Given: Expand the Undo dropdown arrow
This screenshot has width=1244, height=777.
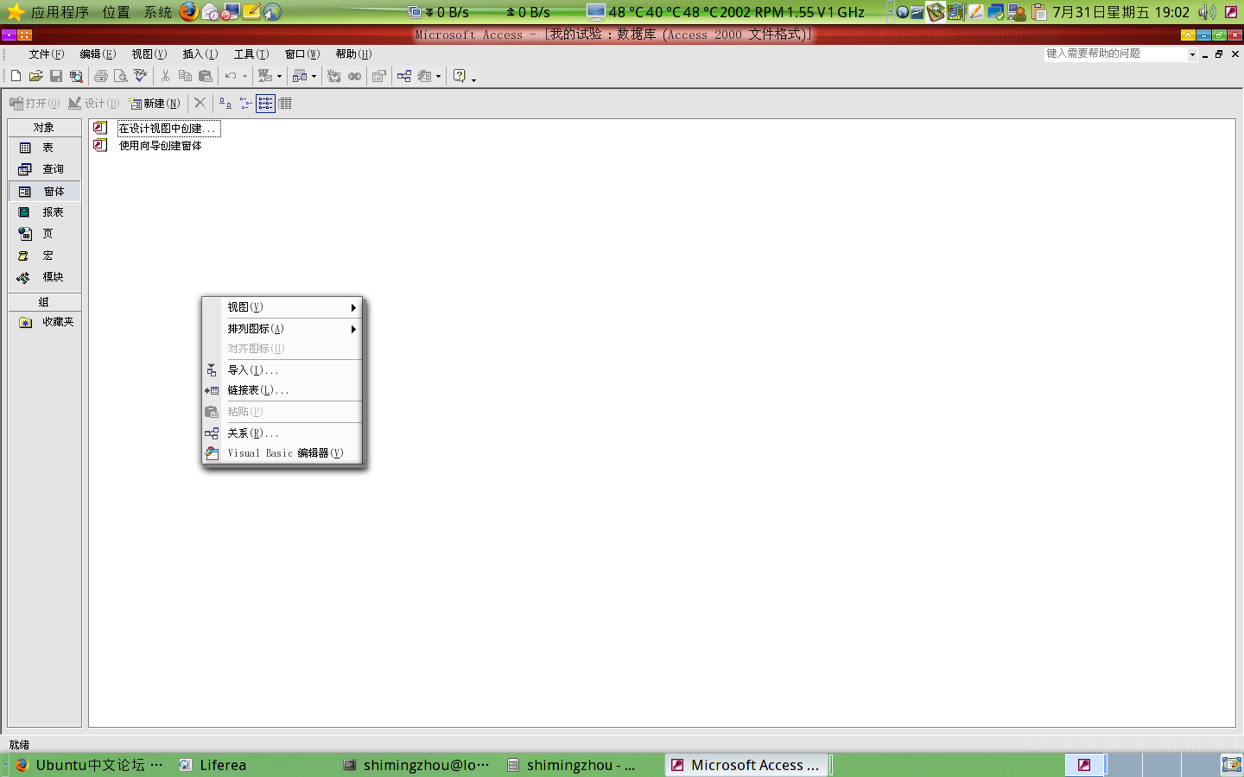Looking at the screenshot, I should pyautogui.click(x=244, y=76).
